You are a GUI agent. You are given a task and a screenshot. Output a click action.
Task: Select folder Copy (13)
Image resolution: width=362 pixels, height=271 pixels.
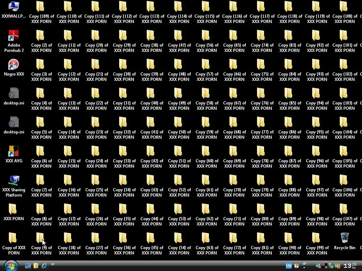point(69,99)
